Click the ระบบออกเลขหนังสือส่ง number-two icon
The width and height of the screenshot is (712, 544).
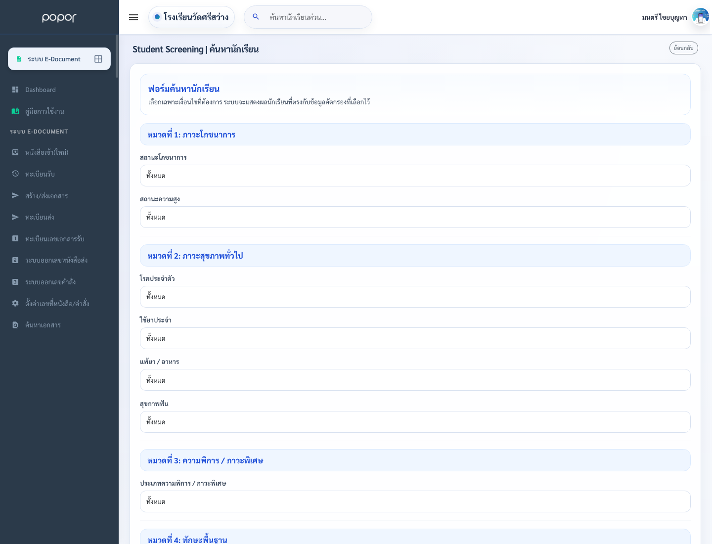point(15,260)
